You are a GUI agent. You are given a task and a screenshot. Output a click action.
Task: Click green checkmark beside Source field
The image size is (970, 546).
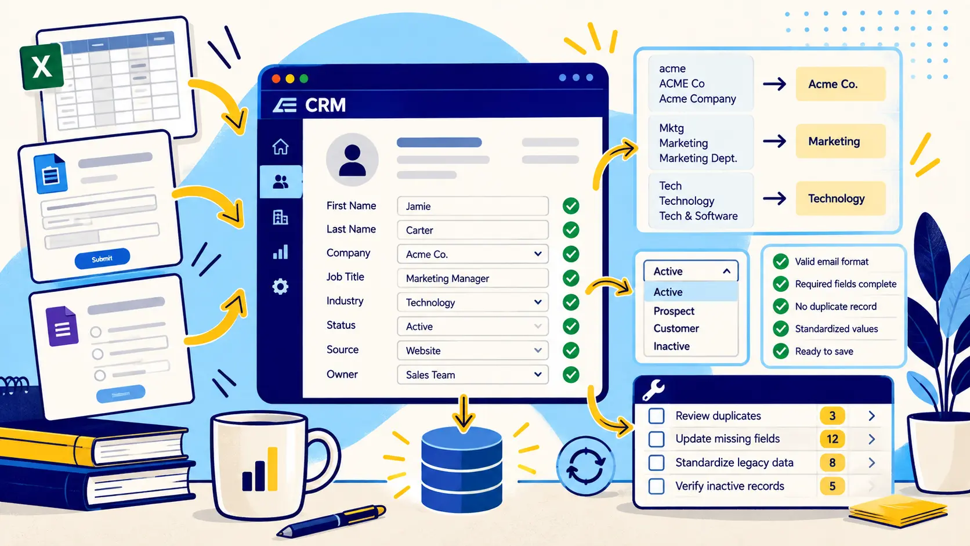(x=571, y=350)
